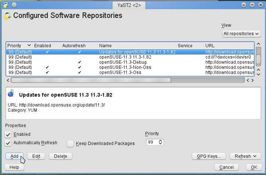Open the All repositories view dropdown
This screenshot has width=266, height=175.
(x=241, y=34)
